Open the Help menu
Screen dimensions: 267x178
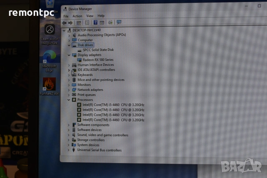101,16
